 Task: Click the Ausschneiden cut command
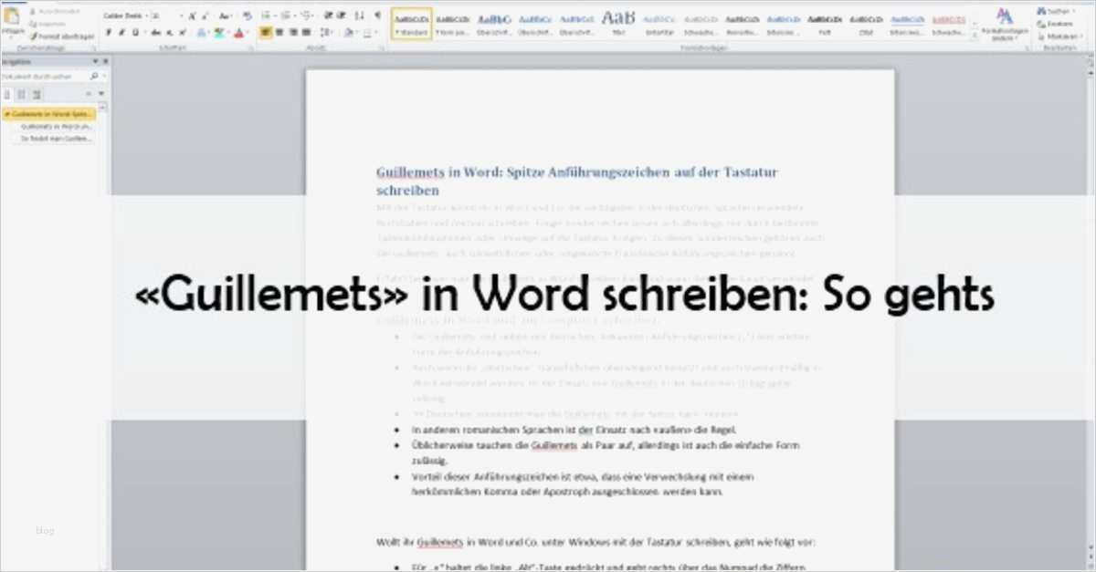(57, 13)
